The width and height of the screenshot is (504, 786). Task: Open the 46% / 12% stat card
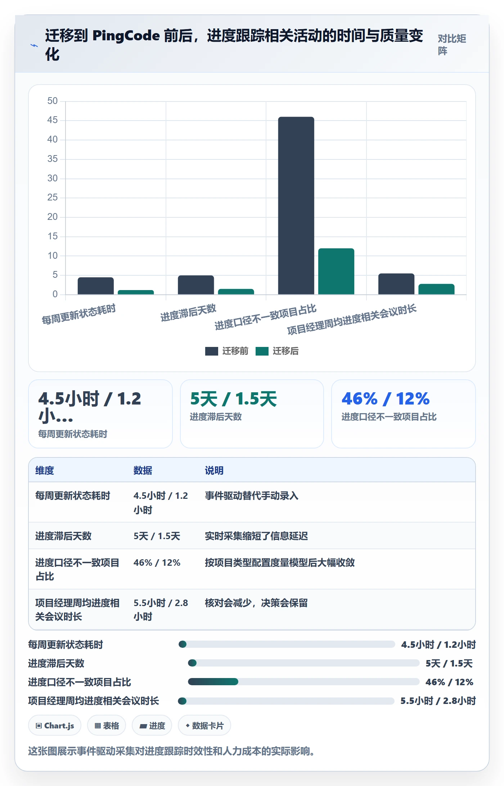click(404, 414)
